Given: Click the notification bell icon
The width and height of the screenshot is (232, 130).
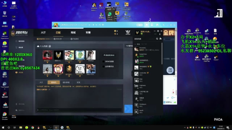Looking at the screenshot, I should point(160,34).
